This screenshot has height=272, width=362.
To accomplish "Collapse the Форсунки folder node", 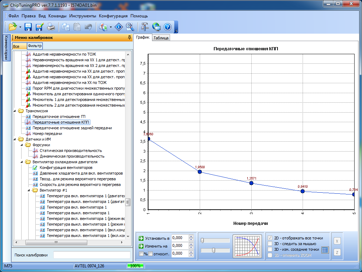I will click(22, 145).
